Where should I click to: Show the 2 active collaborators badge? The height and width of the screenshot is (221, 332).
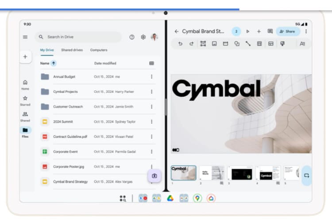tap(236, 31)
